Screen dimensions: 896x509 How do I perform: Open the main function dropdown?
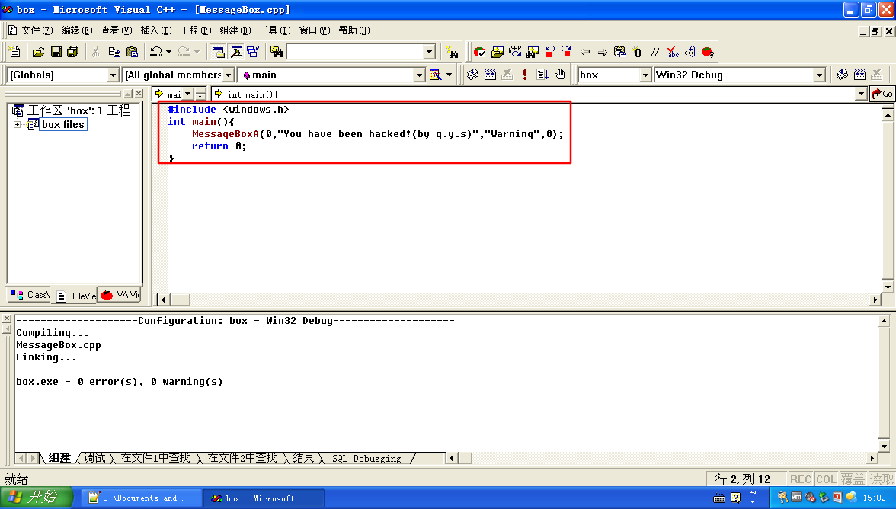coord(419,75)
